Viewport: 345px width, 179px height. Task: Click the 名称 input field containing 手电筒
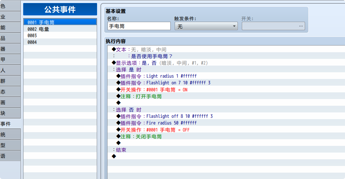click(x=139, y=26)
